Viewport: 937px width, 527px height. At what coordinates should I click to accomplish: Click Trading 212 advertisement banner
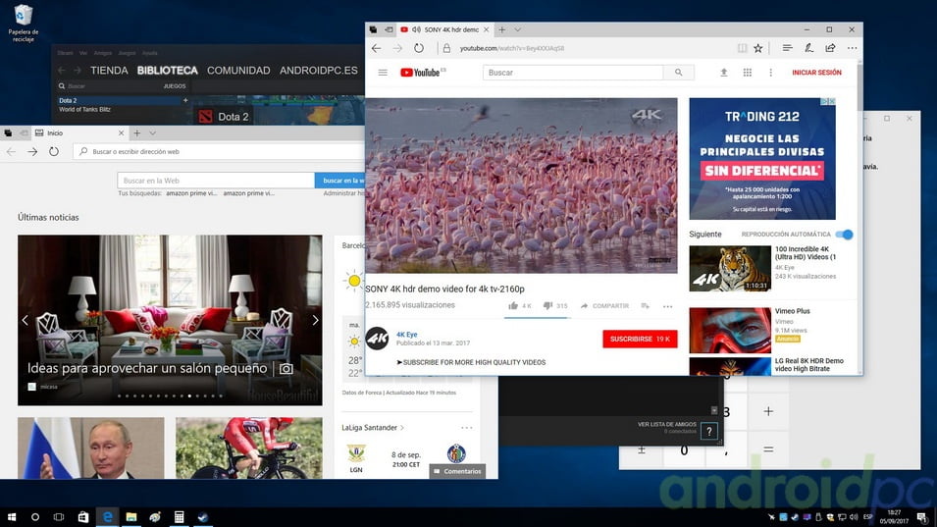[x=762, y=159]
